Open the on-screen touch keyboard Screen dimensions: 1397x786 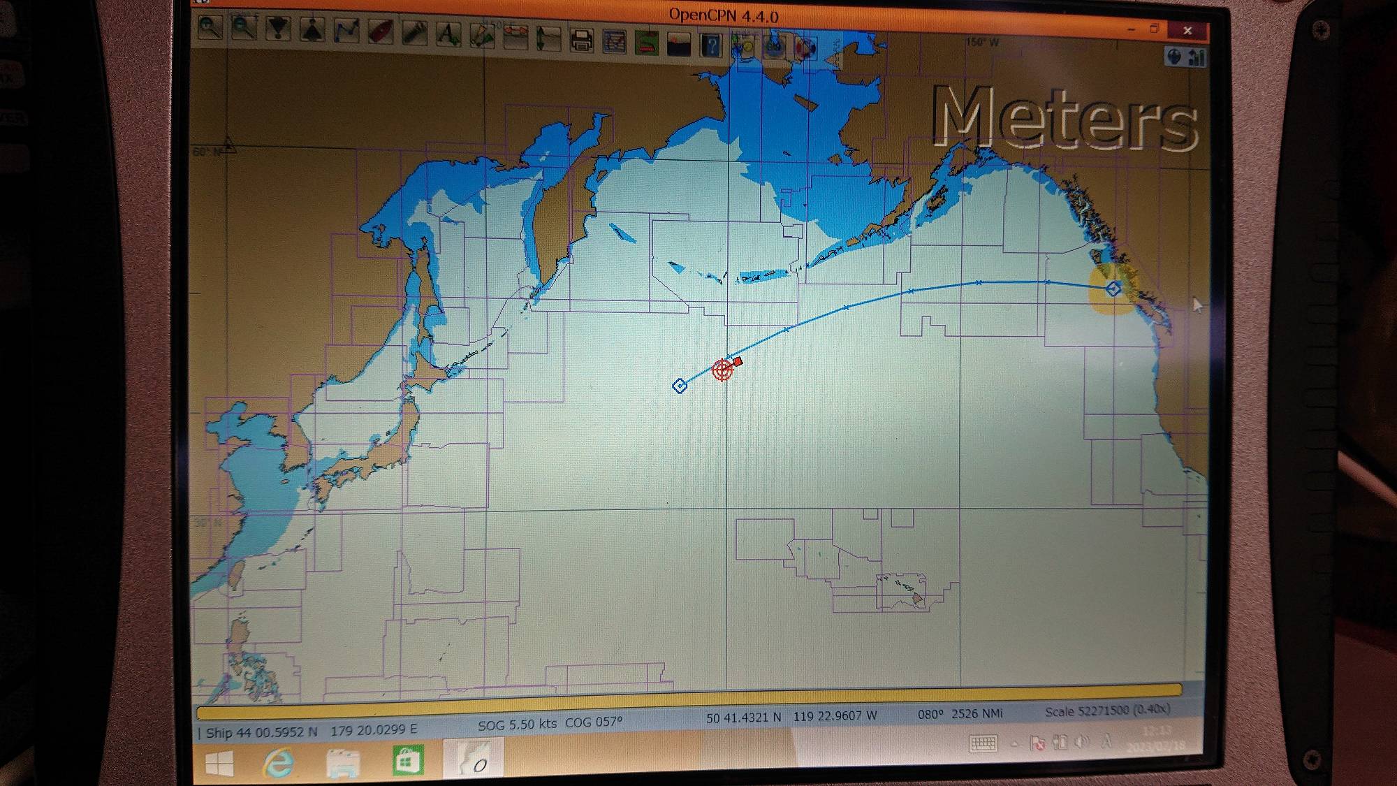tap(983, 743)
